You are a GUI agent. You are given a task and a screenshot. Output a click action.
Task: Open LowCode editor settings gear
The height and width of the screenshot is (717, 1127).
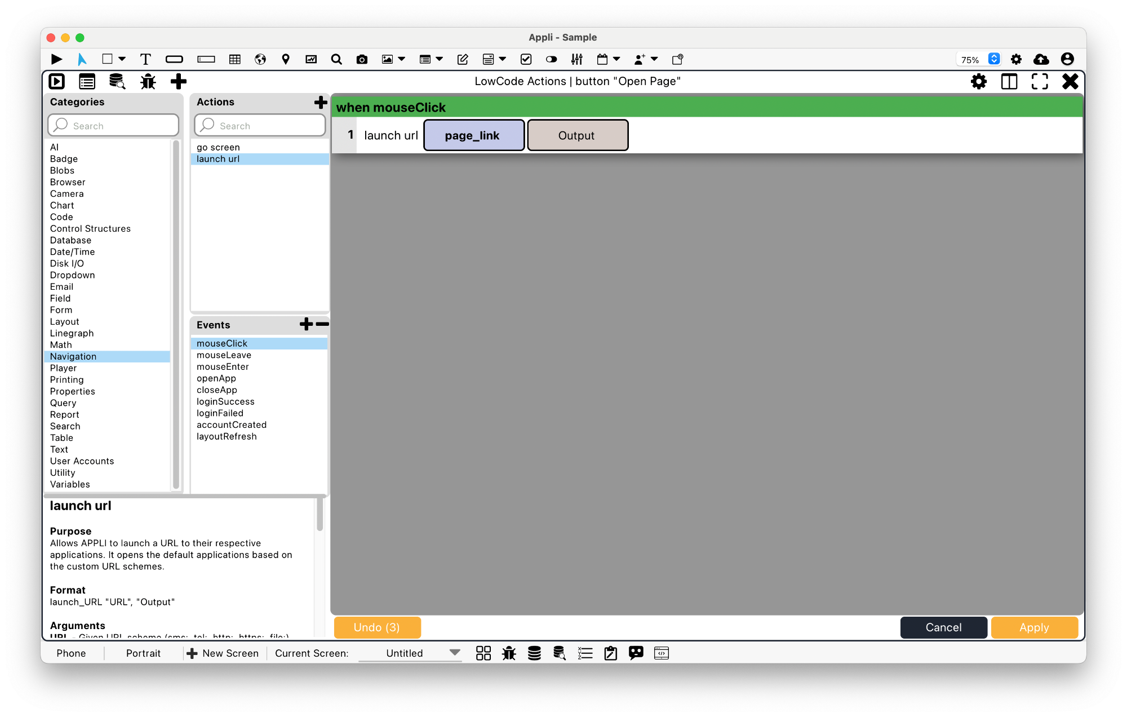click(979, 82)
